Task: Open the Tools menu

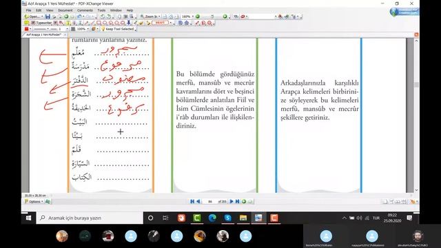Action: [101, 10]
